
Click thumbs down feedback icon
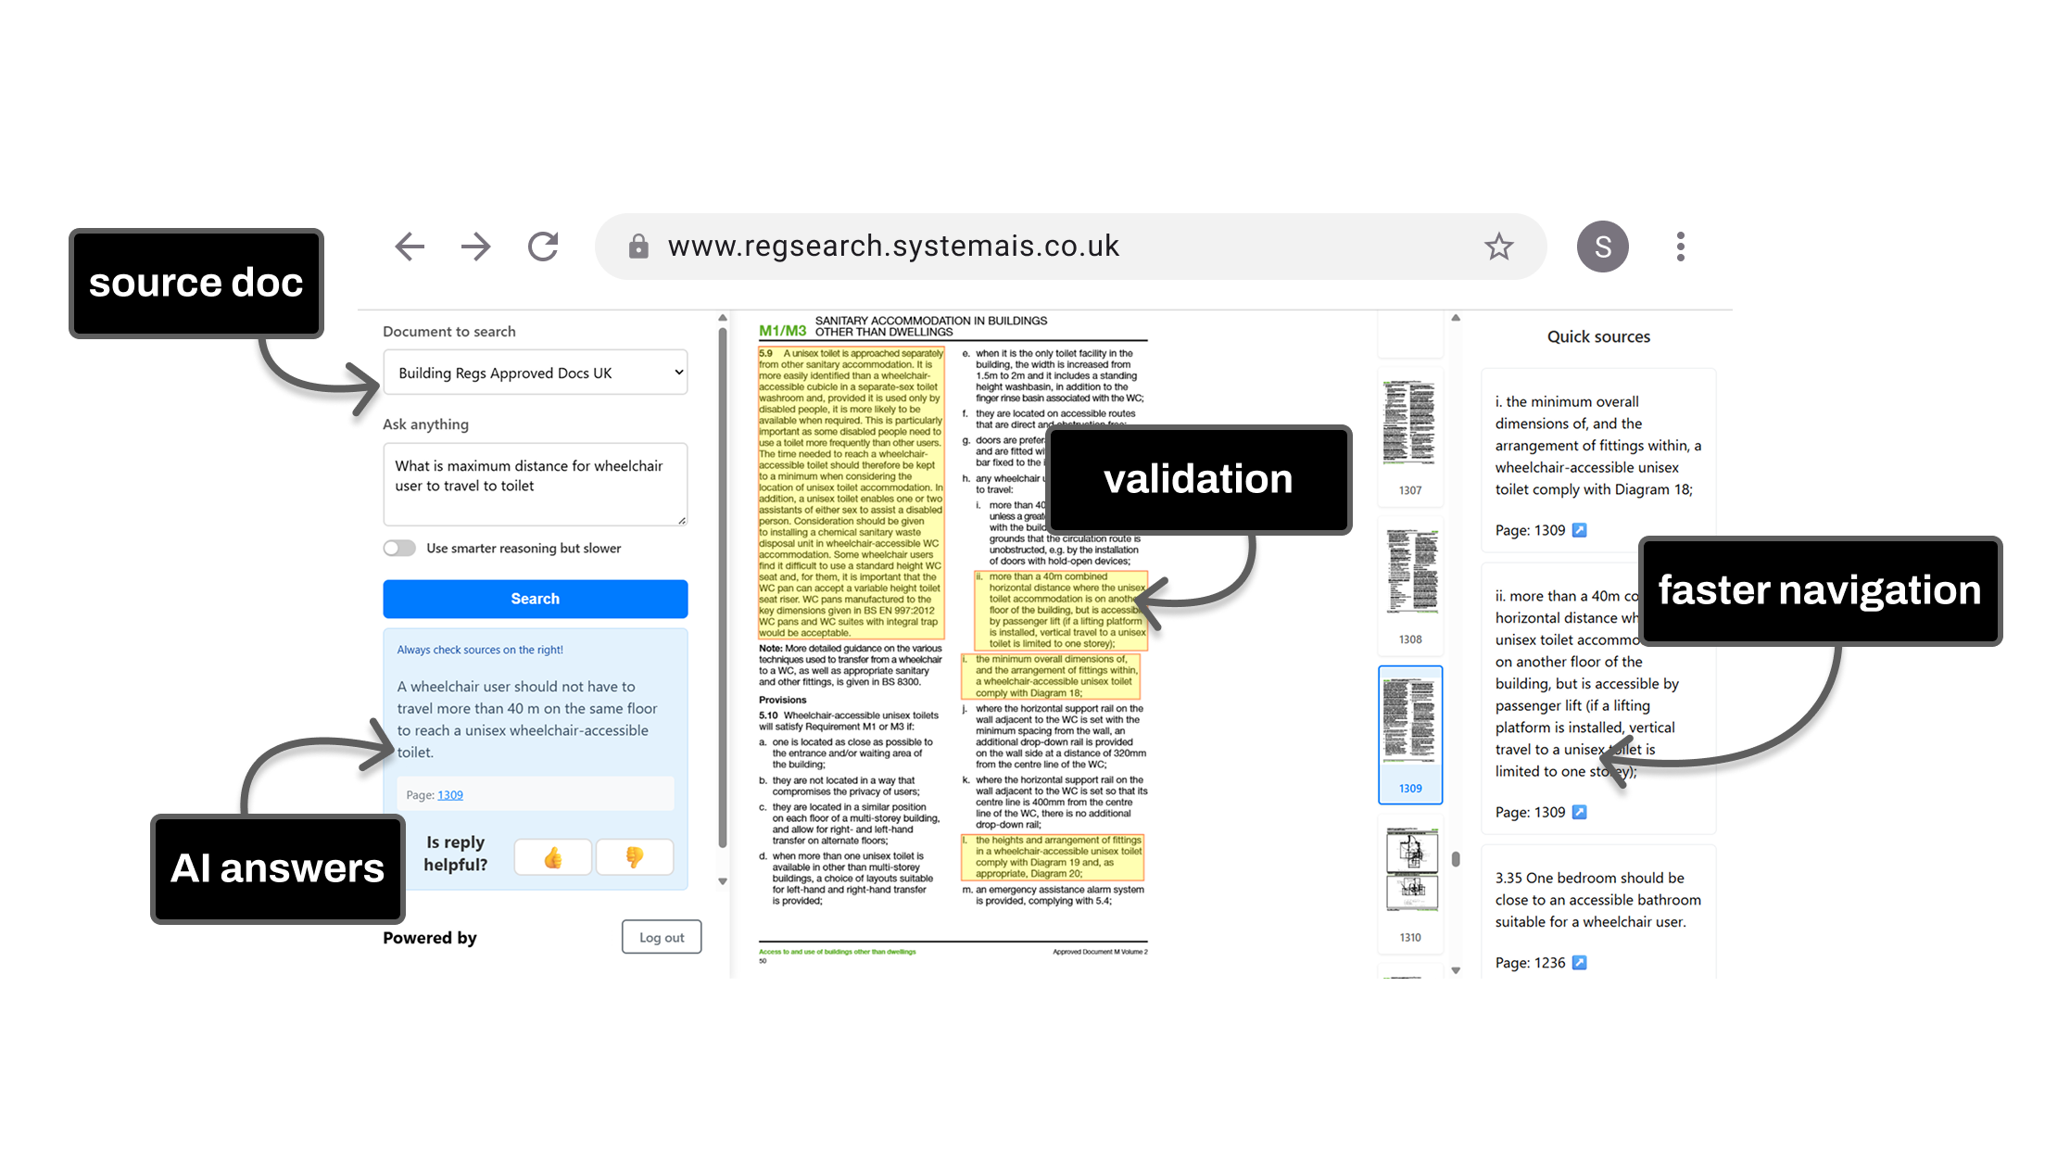[x=635, y=857]
